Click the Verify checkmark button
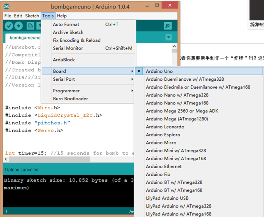 (x=9, y=26)
